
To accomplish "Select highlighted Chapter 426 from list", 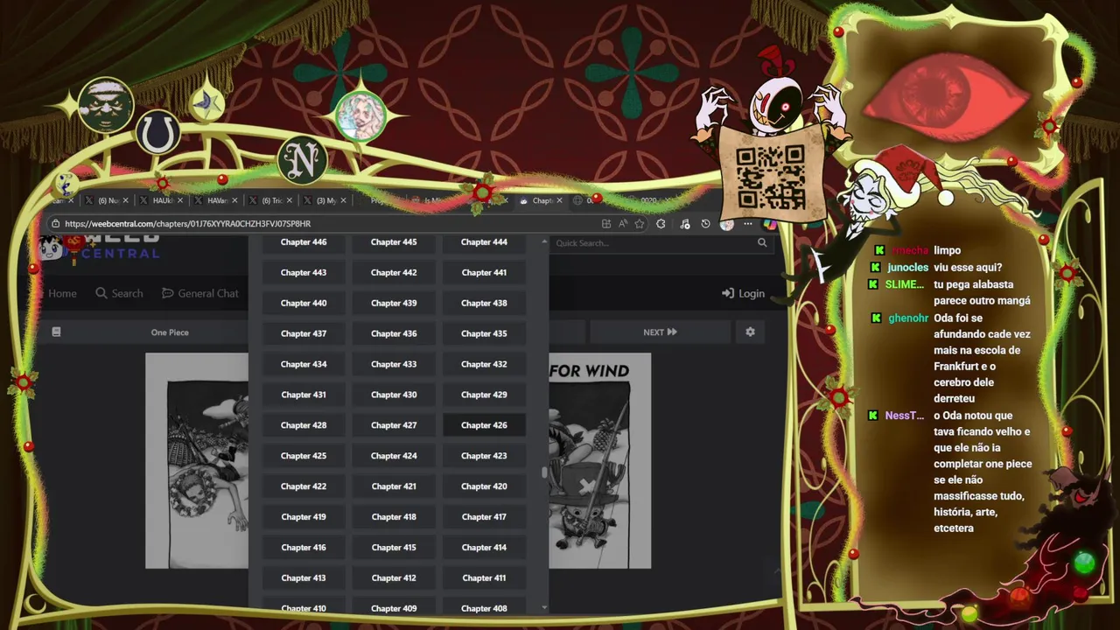I will click(484, 425).
